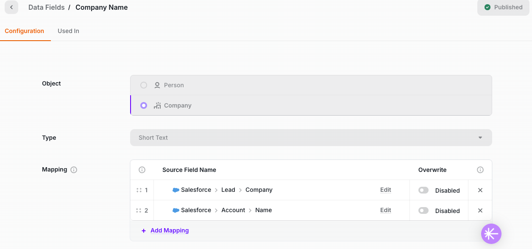Screen dimensions: 532x249
Task: Click the plus icon beside Add Mapping
Action: point(144,231)
